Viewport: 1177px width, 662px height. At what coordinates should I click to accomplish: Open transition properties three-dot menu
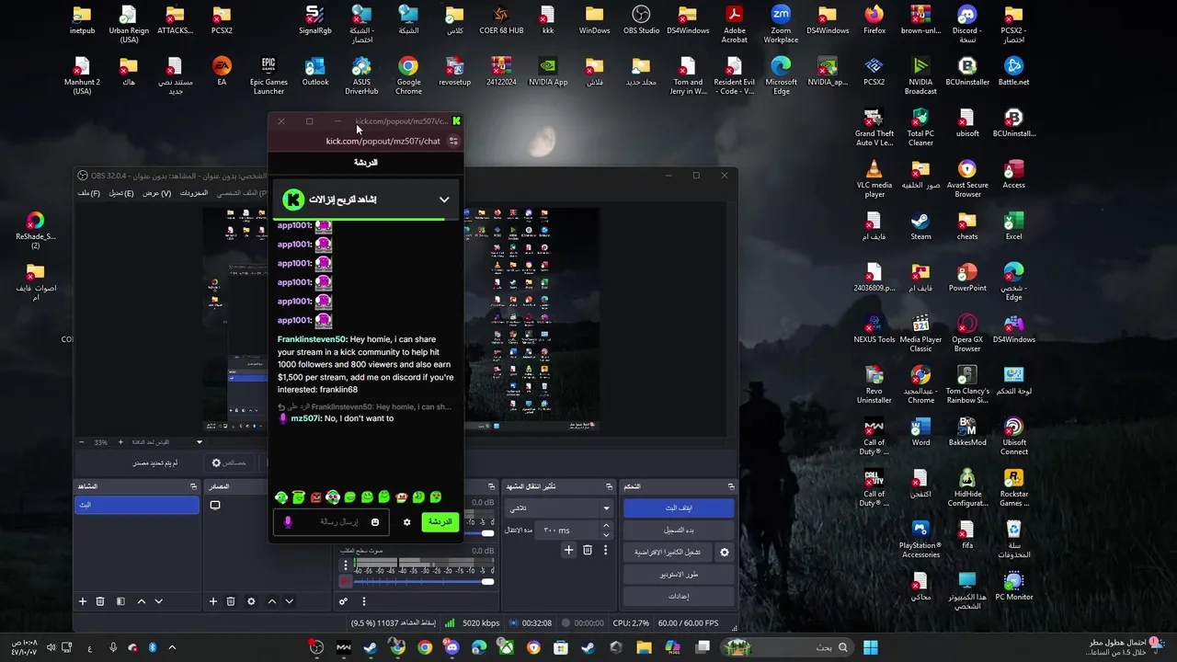pos(605,550)
